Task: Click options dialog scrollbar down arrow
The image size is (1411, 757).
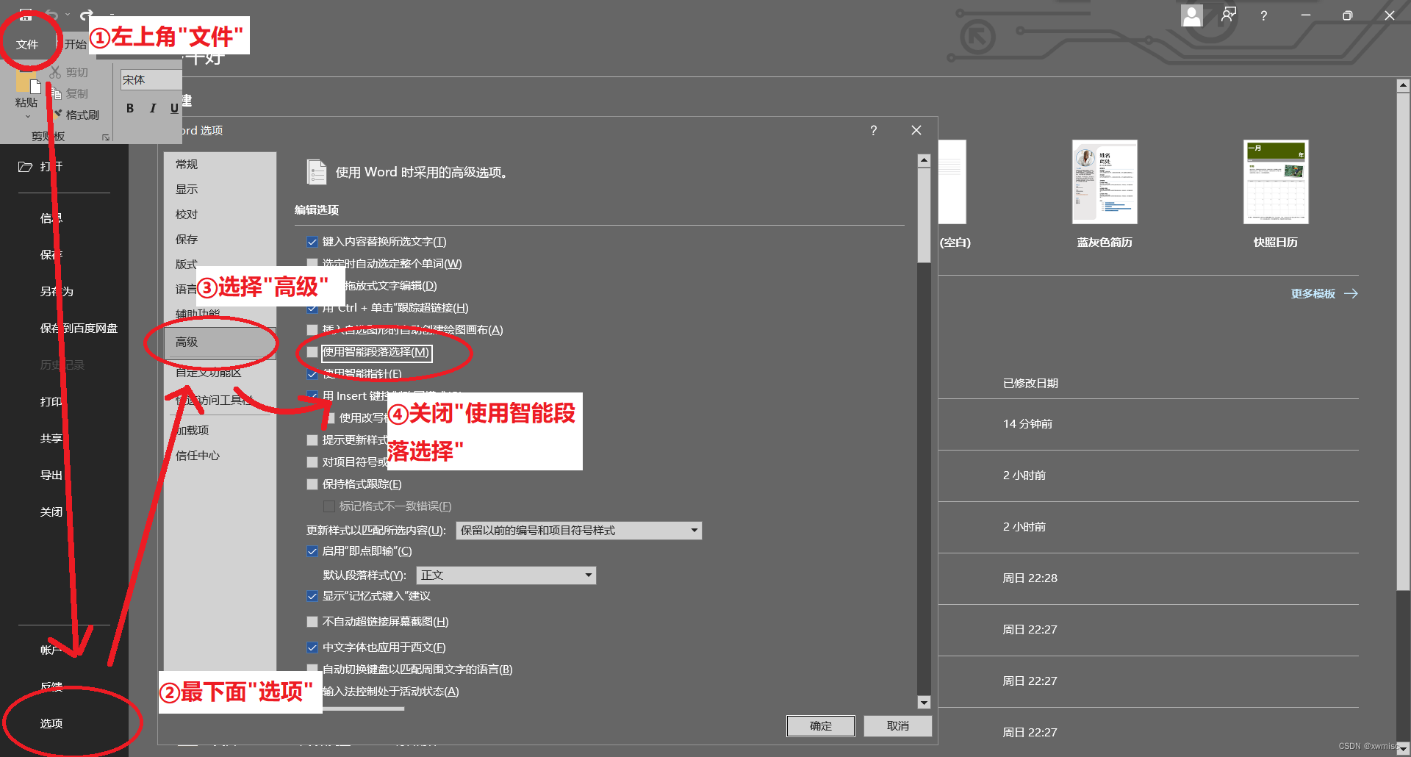Action: (x=924, y=702)
